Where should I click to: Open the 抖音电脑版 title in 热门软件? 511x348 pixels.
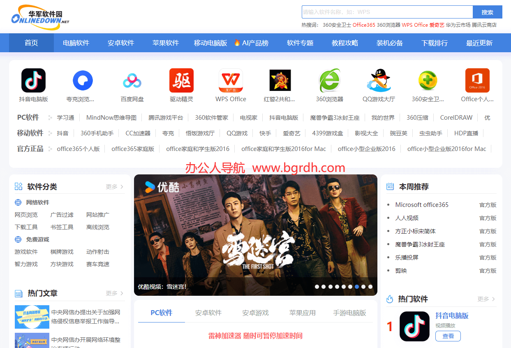tap(452, 316)
